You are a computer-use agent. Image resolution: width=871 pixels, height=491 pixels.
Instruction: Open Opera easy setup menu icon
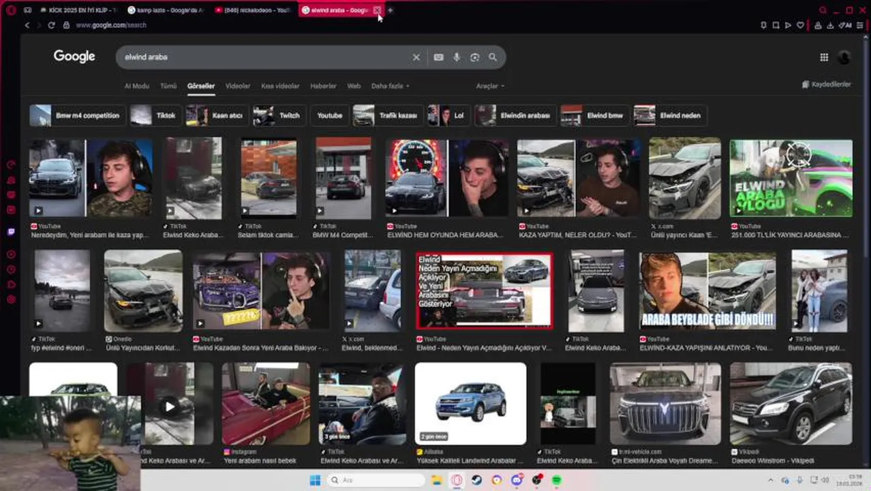861,25
